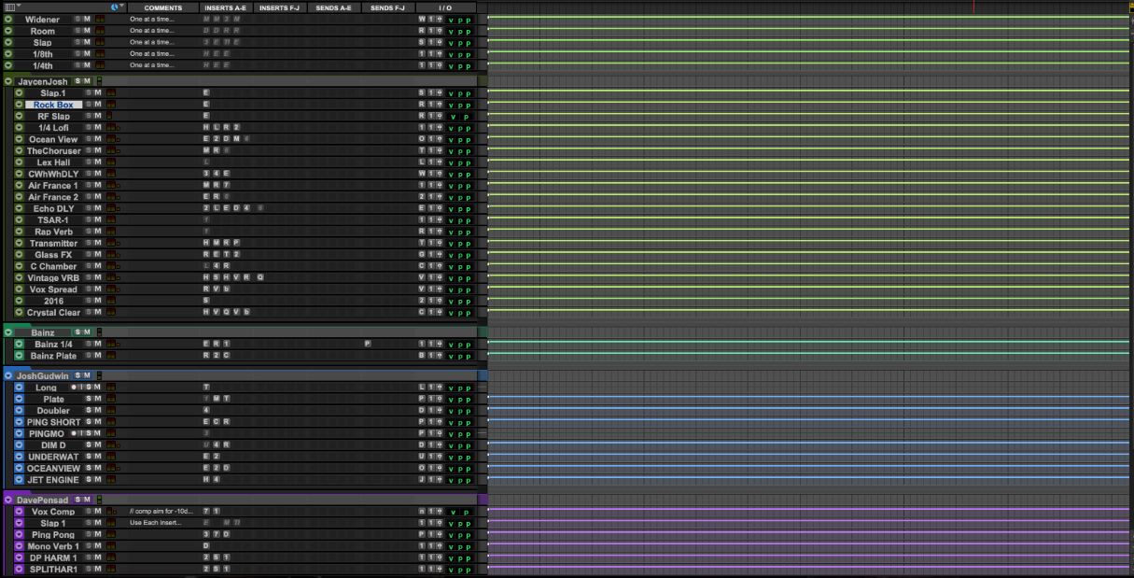Collapse the JaycenJosh folder track
1134x578 pixels.
tap(8, 81)
